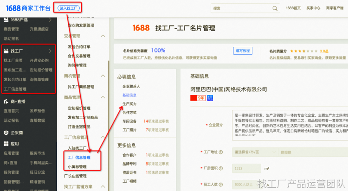The width and height of the screenshot is (348, 191).
Task: Click the blue badge icon beside 9年
Action: click(x=210, y=98)
